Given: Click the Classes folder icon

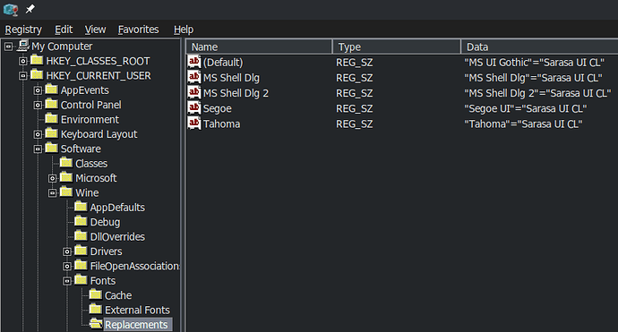Looking at the screenshot, I should (66, 163).
